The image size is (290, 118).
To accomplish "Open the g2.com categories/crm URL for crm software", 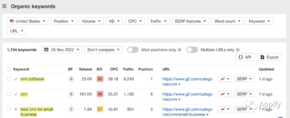I will pos(187,82).
